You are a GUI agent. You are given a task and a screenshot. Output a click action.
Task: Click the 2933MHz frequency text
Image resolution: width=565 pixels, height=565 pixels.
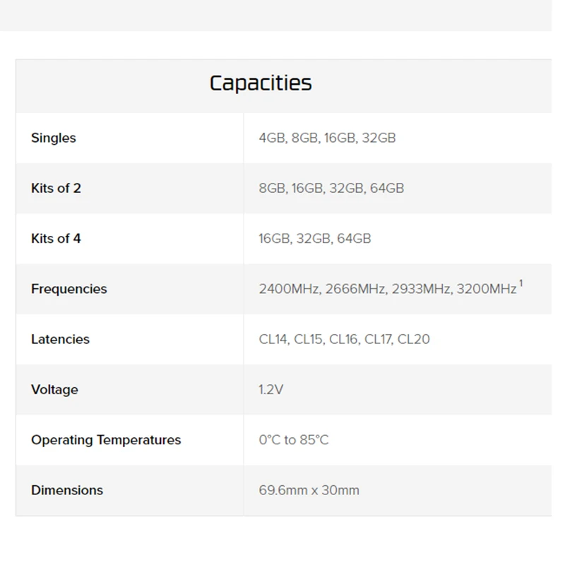420,289
